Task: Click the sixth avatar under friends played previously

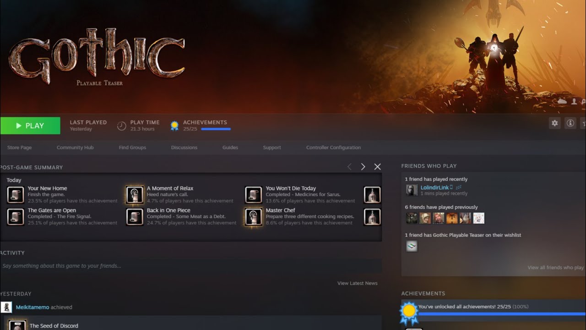Action: [x=478, y=218]
